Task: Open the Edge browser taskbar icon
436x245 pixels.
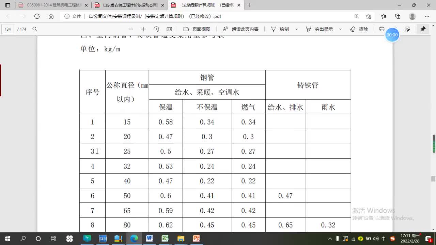Action: tap(134, 239)
